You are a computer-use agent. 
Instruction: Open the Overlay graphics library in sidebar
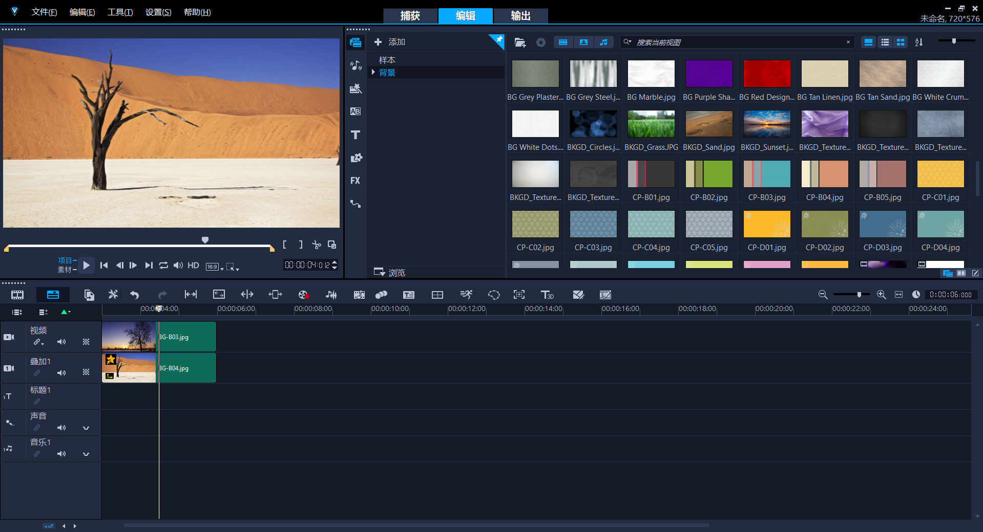(355, 158)
